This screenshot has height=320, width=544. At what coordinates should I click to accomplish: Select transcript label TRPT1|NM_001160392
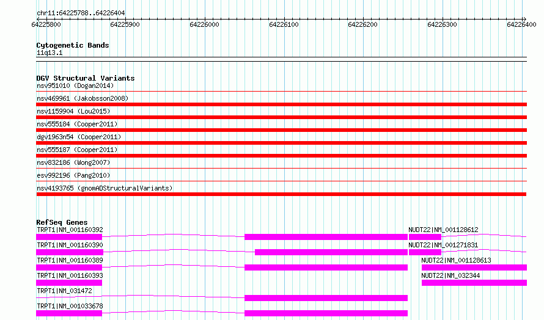pyautogui.click(x=70, y=230)
